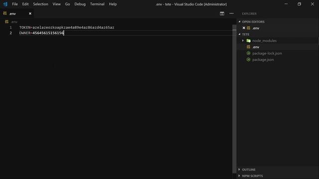Click the .env file icon in TETE tree
This screenshot has height=179, width=319.
coord(248,47)
